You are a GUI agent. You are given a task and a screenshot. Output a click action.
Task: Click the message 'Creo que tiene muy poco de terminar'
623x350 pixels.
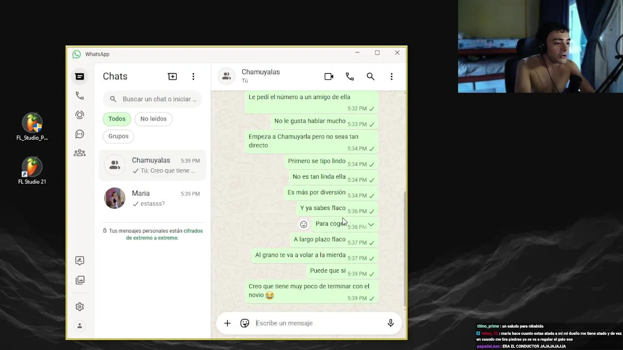click(311, 292)
